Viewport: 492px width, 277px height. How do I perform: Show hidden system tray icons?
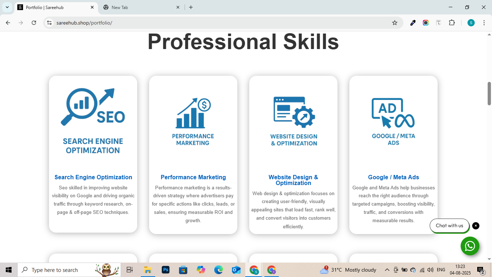click(387, 270)
